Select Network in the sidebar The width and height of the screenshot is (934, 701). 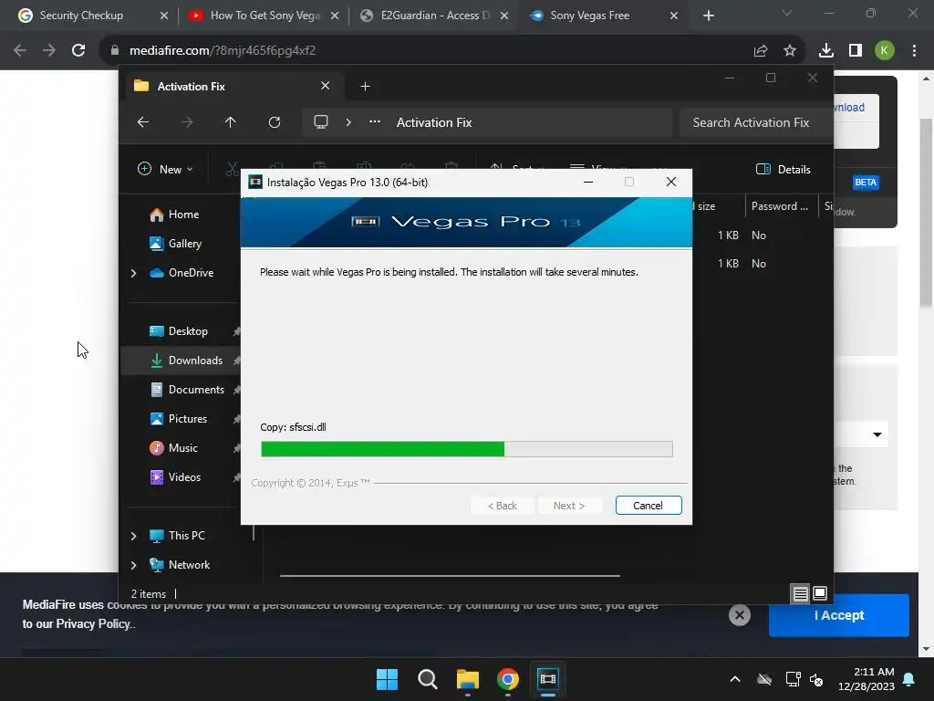click(x=180, y=565)
